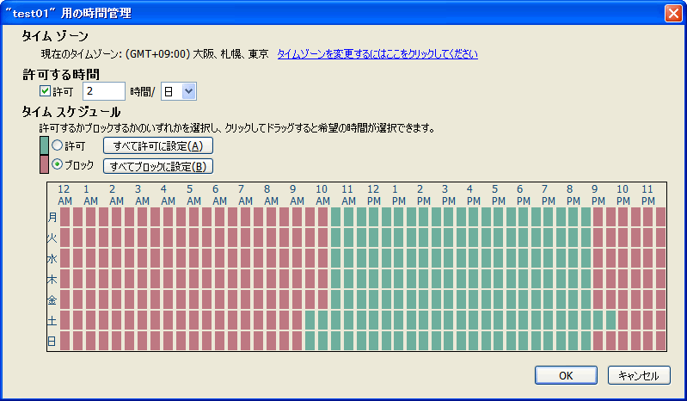Open the change time zone link

(x=377, y=54)
